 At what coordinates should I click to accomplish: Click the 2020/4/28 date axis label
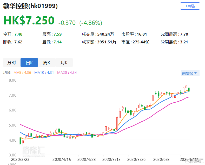[87, 160]
